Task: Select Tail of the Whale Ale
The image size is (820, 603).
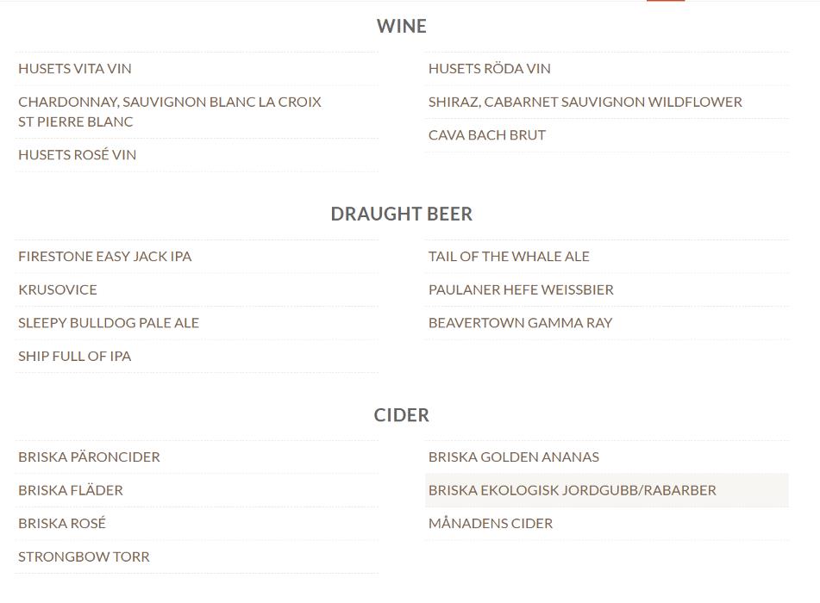Action: pyautogui.click(x=607, y=257)
